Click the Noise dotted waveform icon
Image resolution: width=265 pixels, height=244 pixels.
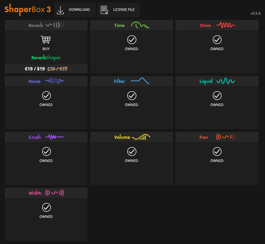55,81
